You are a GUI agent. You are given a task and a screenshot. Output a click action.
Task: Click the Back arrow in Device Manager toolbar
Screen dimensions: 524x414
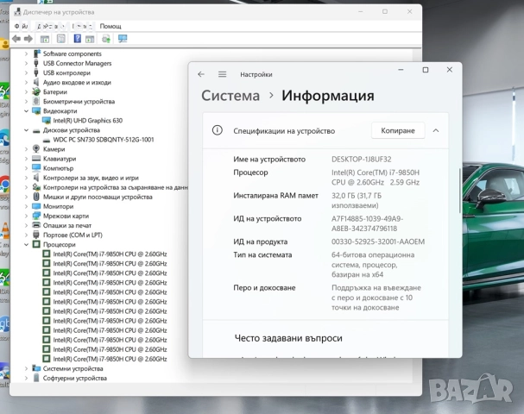pos(16,39)
